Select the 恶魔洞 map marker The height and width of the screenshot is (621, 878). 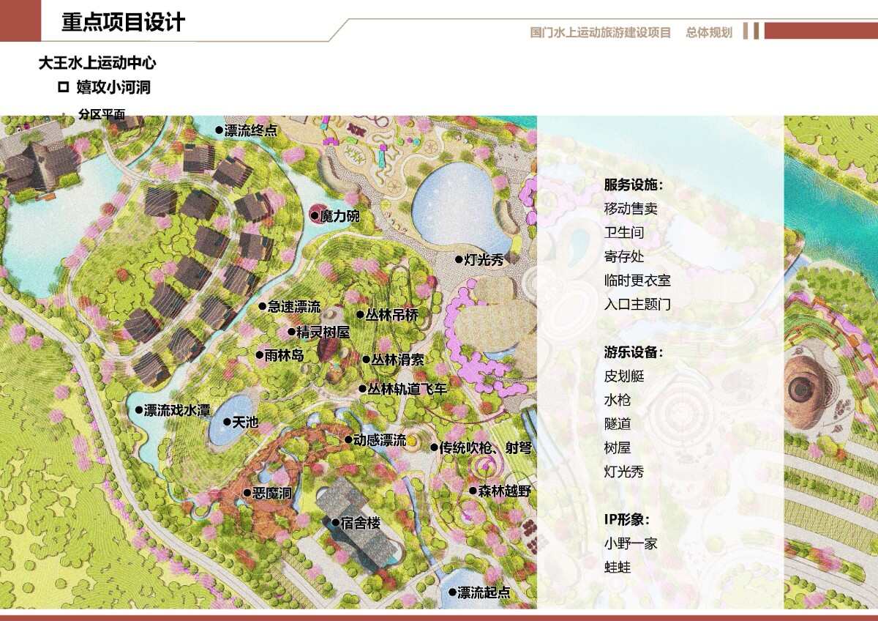(x=247, y=494)
